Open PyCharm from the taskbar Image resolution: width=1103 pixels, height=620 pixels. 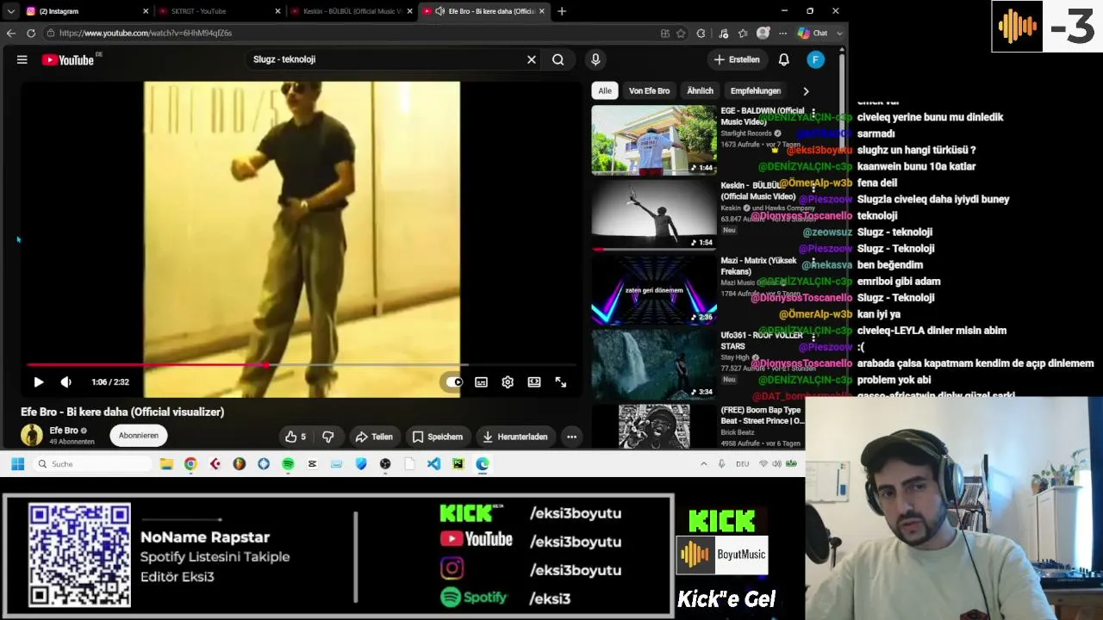[458, 464]
